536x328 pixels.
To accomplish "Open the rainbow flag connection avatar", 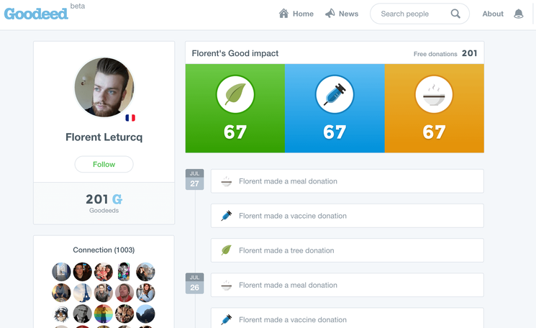I will pyautogui.click(x=104, y=314).
